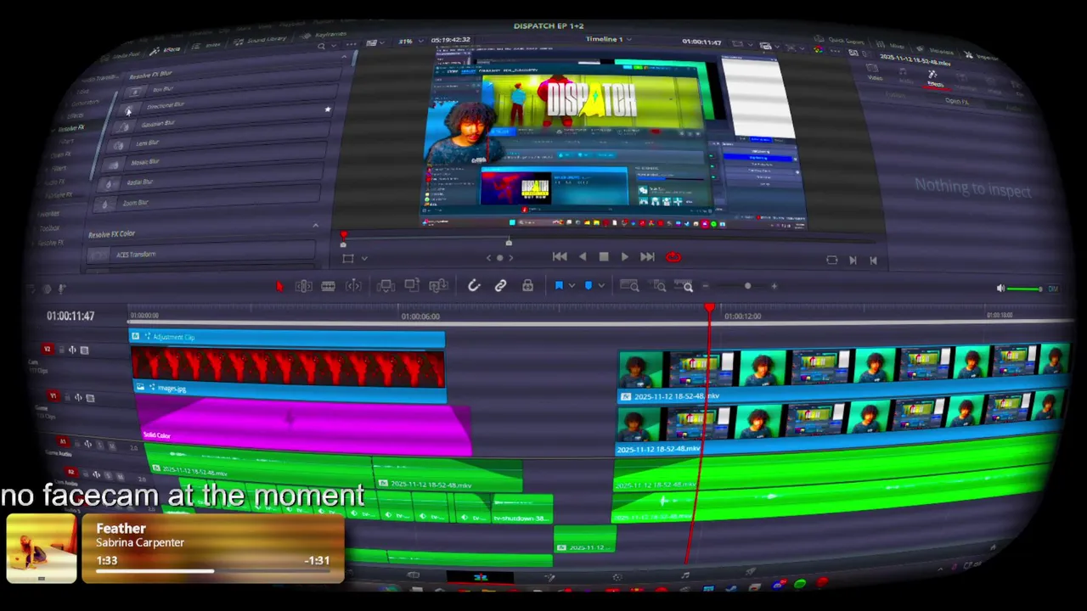Click the Overwrite Clip icon
The width and height of the screenshot is (1087, 611).
point(412,287)
